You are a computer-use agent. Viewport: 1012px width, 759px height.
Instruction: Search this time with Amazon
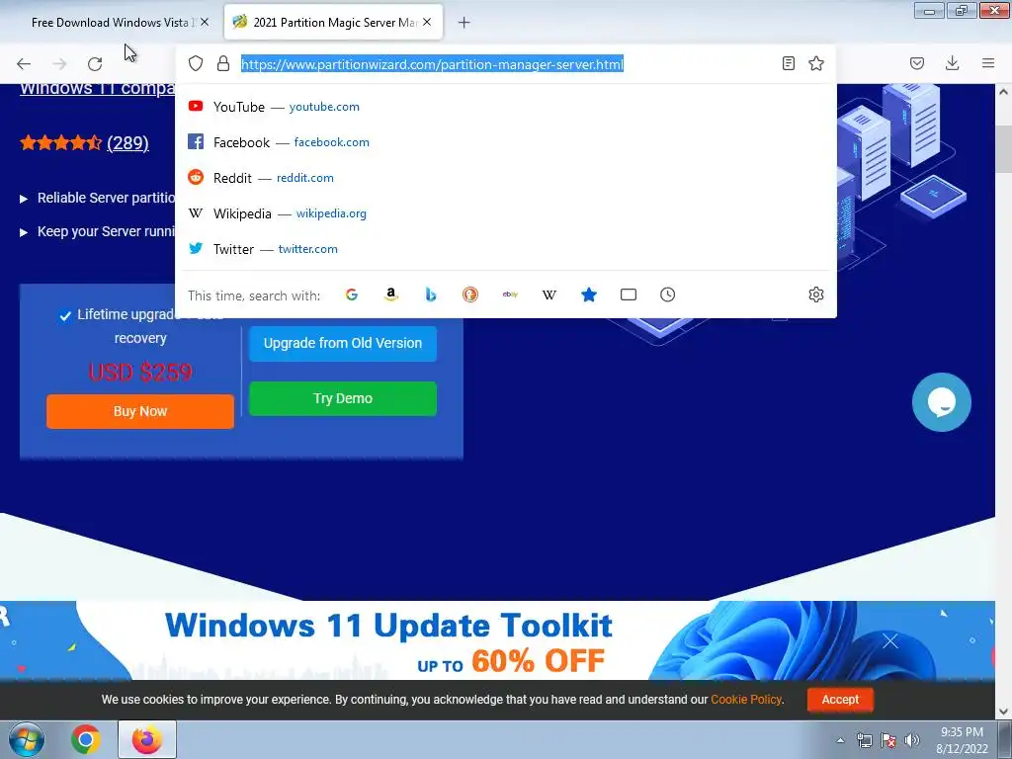(x=391, y=295)
